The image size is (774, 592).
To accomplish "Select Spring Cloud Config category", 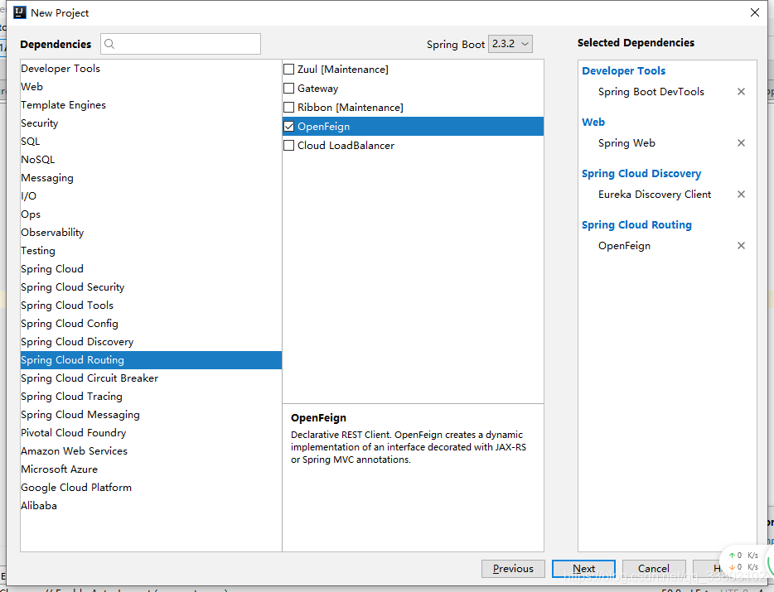I will 151,324.
